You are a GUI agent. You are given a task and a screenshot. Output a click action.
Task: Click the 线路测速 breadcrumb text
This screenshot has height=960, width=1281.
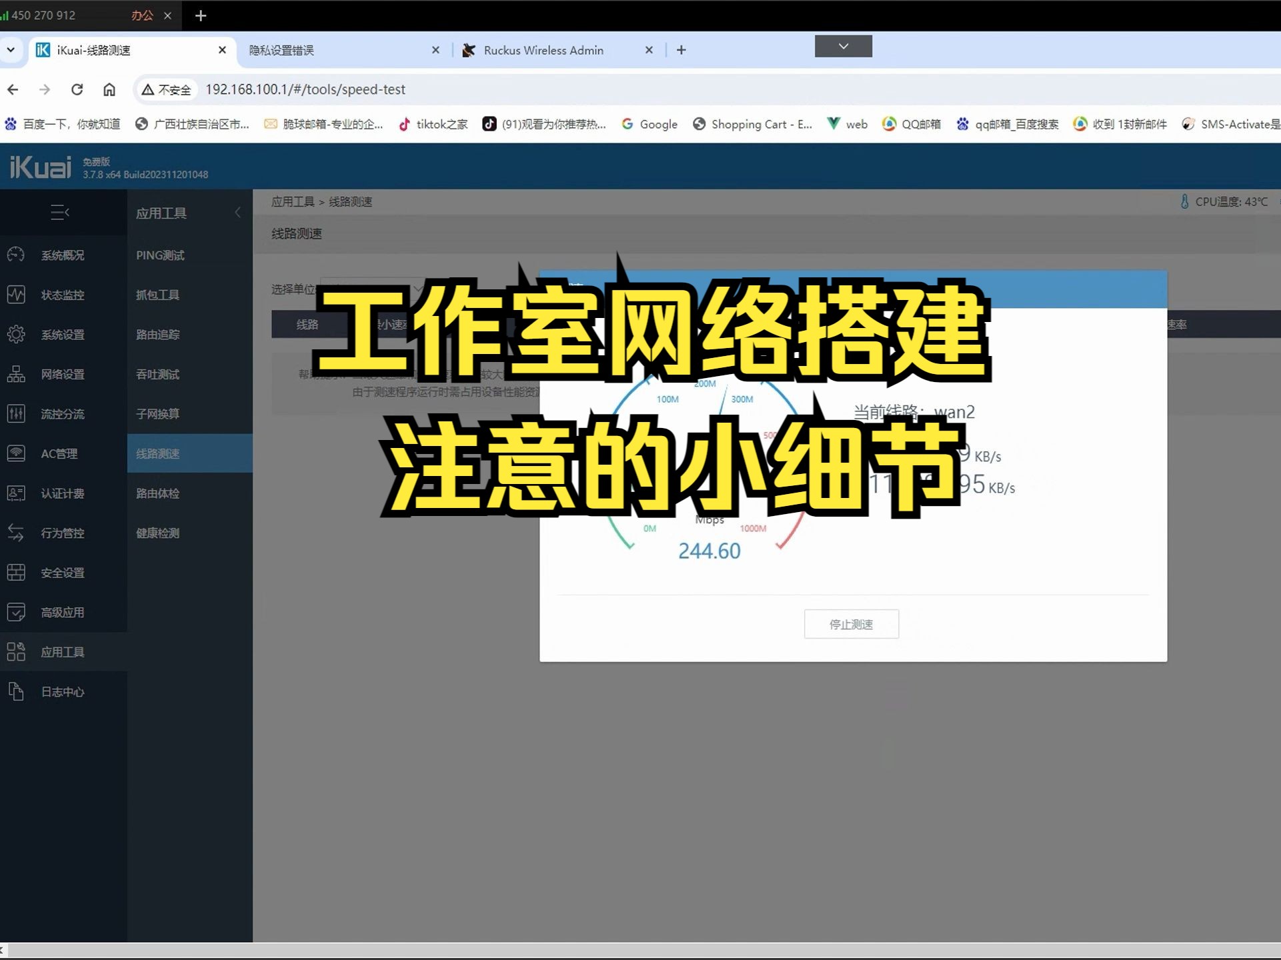(350, 201)
